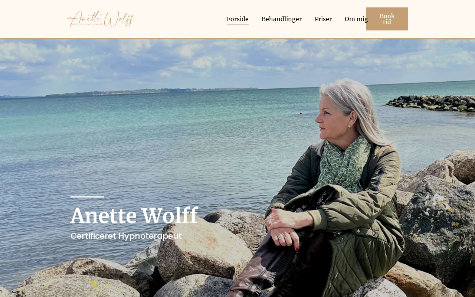Click the white line above the heading
This screenshot has height=297, width=475.
(87, 197)
